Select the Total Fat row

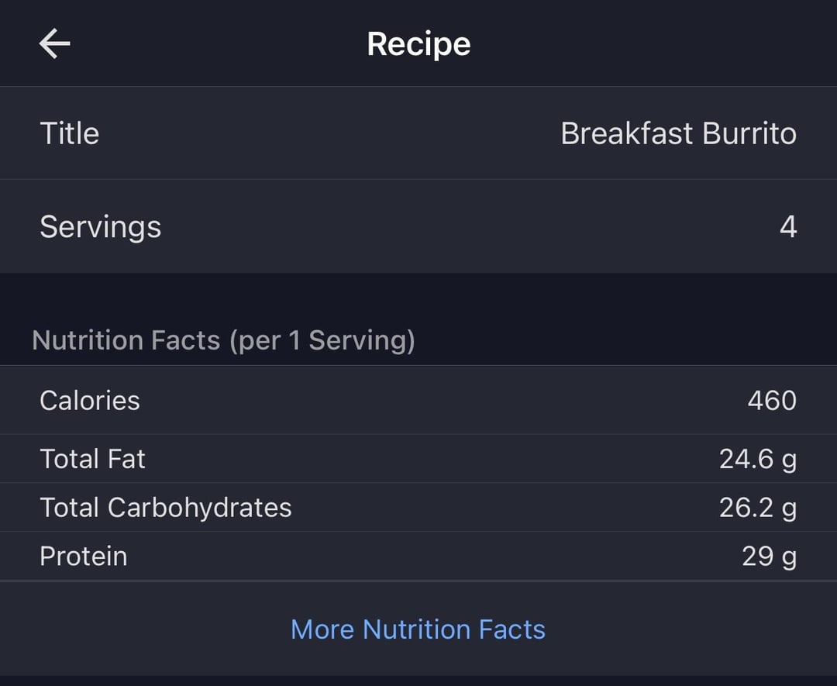(418, 459)
